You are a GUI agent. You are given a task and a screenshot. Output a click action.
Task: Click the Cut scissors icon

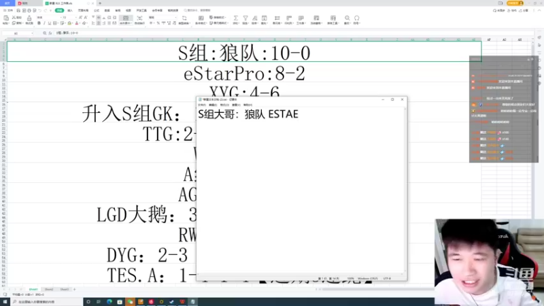coord(14,18)
